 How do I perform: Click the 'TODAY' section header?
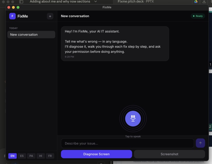tap(13, 28)
